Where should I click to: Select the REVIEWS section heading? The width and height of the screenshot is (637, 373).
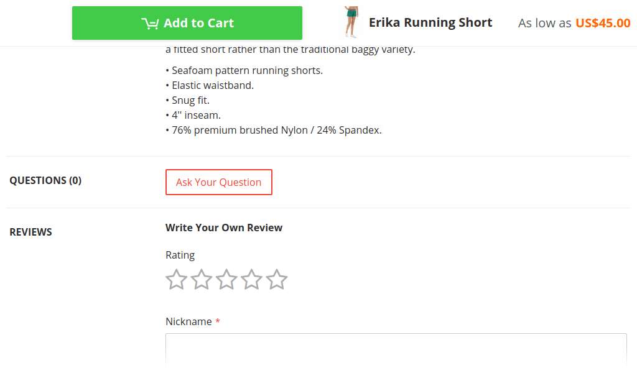[x=31, y=232]
